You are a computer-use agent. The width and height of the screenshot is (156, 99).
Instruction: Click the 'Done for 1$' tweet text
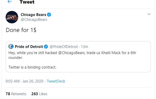tap(21, 30)
